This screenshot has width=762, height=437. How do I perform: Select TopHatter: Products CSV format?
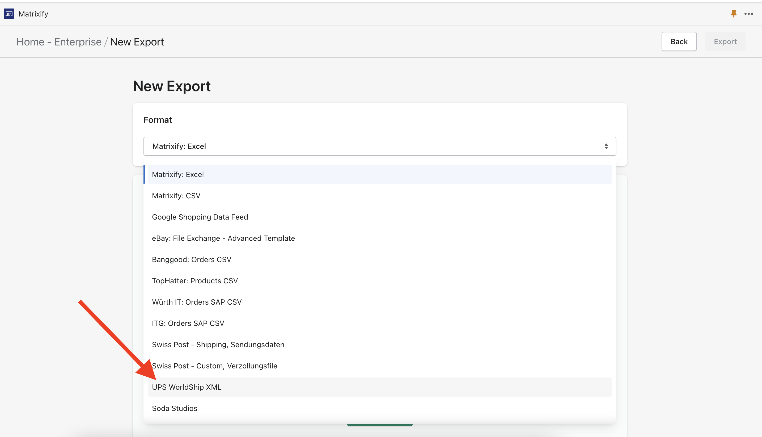pyautogui.click(x=195, y=281)
